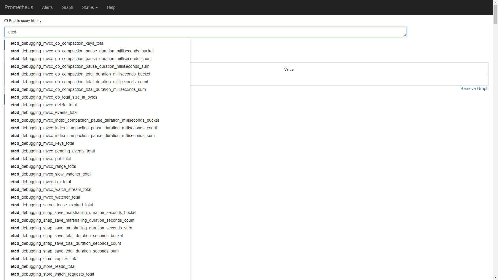Select etcd_debugging_server_lease_expired_total suggestion
This screenshot has width=498, height=280.
tap(52, 205)
